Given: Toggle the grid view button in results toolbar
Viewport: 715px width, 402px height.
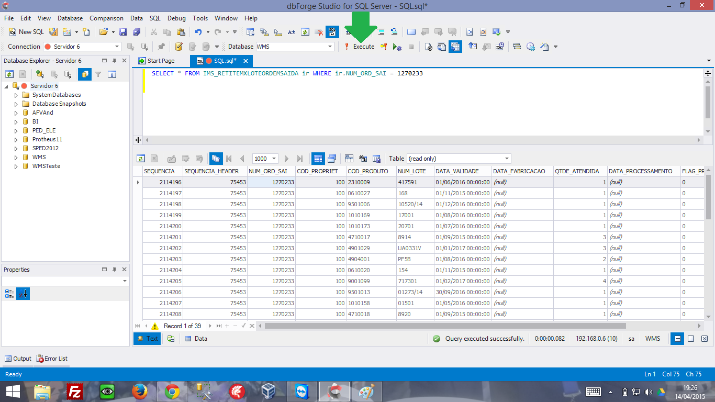Looking at the screenshot, I should click(x=318, y=158).
